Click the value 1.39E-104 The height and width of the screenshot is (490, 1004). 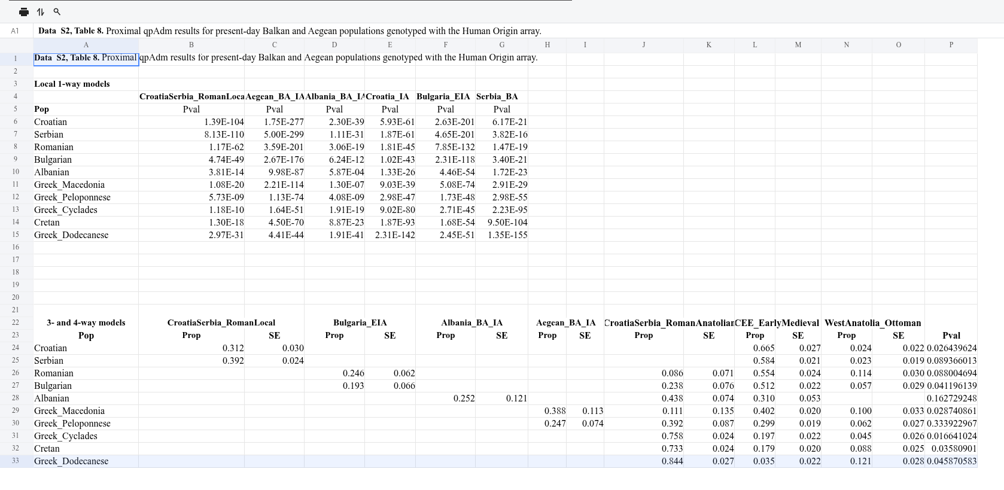(x=224, y=121)
